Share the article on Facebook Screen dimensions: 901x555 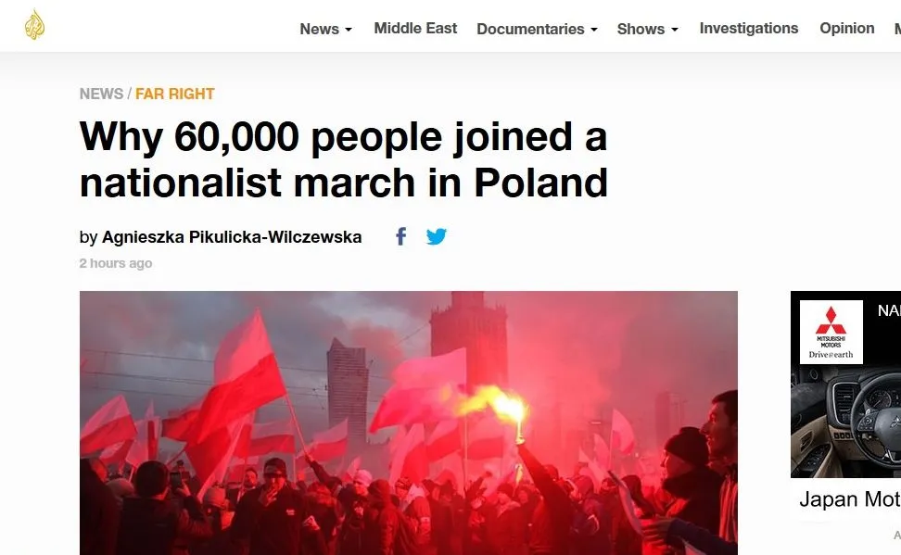click(x=400, y=237)
